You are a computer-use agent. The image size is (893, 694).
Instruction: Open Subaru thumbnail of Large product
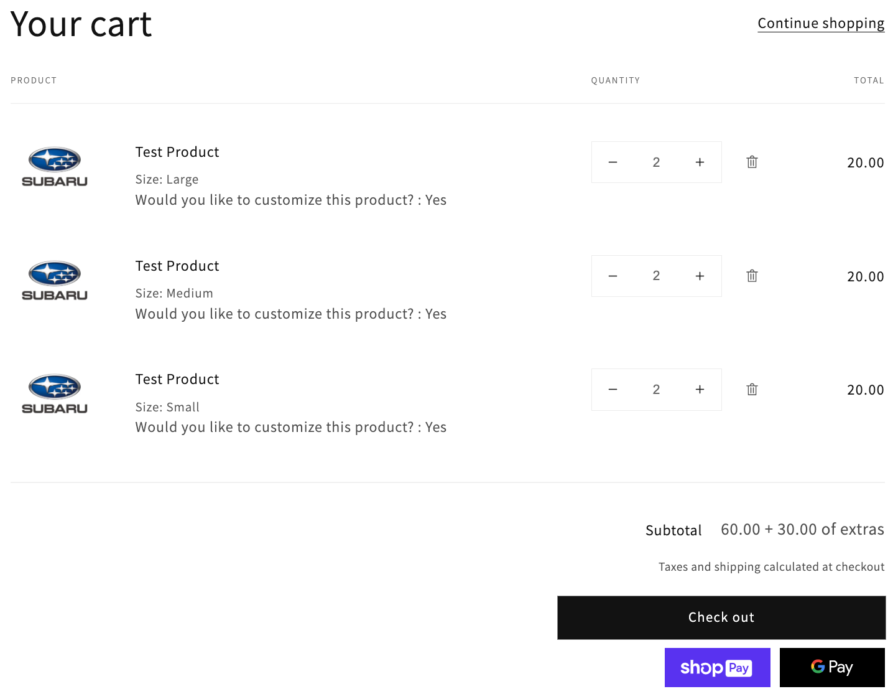[x=55, y=167]
